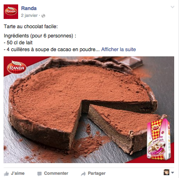Like the post via J'aime label
Image resolution: width=179 pixels, height=178 pixels.
click(x=18, y=173)
